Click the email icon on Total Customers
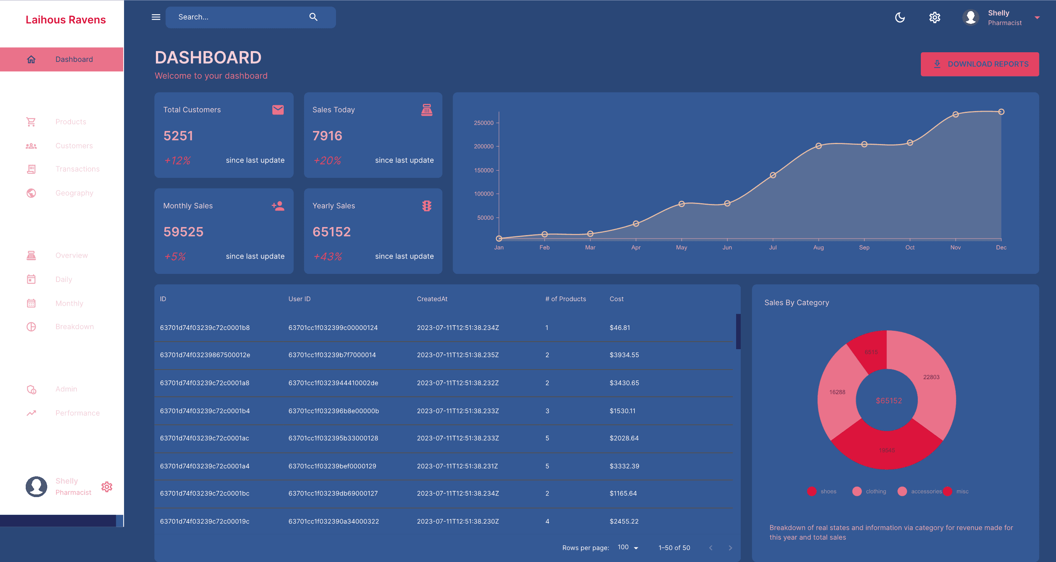This screenshot has height=562, width=1056. coord(278,110)
